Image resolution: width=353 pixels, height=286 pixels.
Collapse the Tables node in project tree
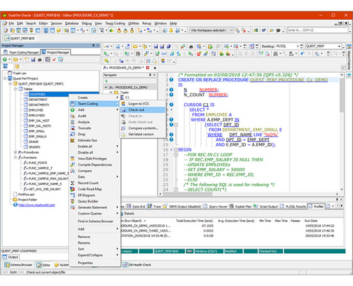pyautogui.click(x=16, y=89)
